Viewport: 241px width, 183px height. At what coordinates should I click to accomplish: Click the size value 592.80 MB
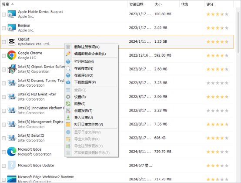163,55
